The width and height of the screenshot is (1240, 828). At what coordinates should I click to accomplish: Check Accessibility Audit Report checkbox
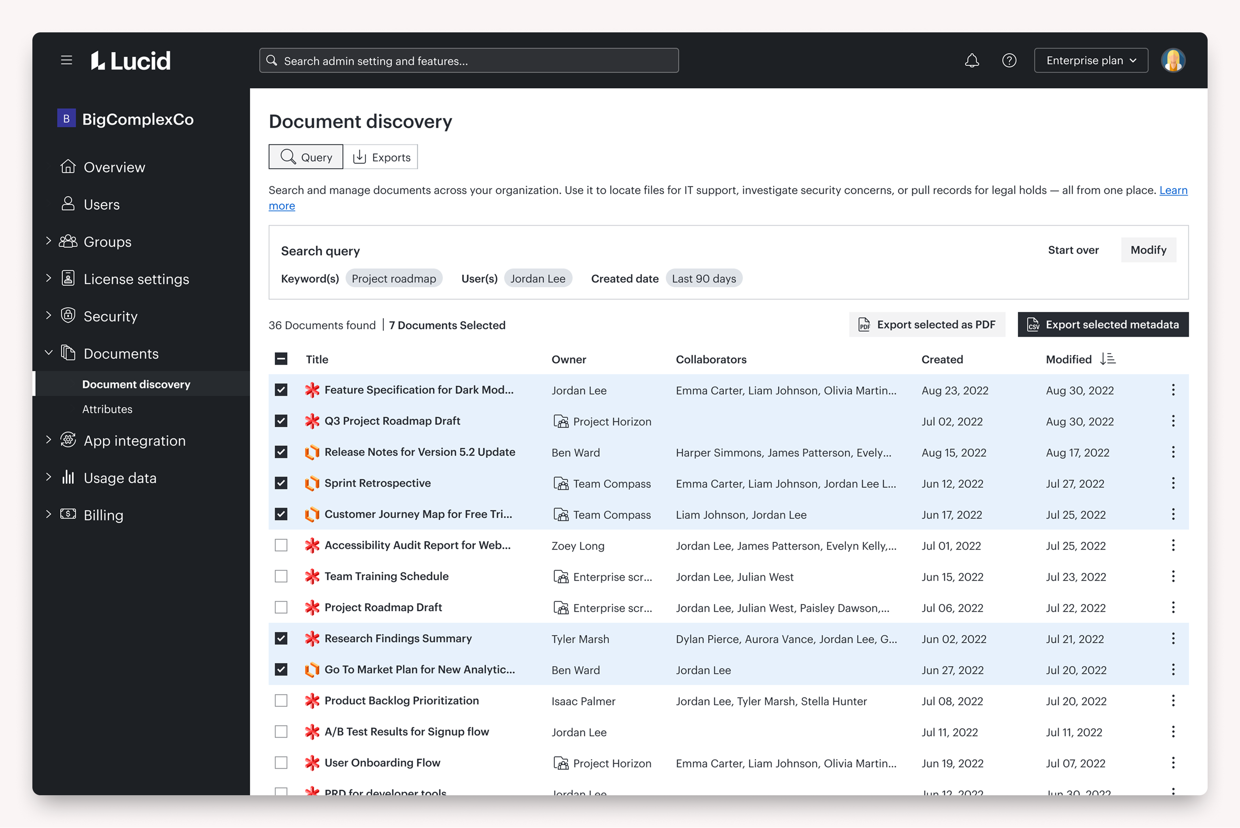coord(281,546)
